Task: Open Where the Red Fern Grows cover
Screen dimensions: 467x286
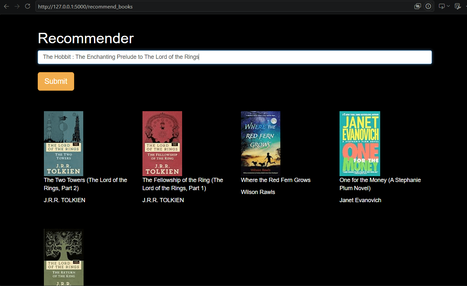Action: (260, 144)
